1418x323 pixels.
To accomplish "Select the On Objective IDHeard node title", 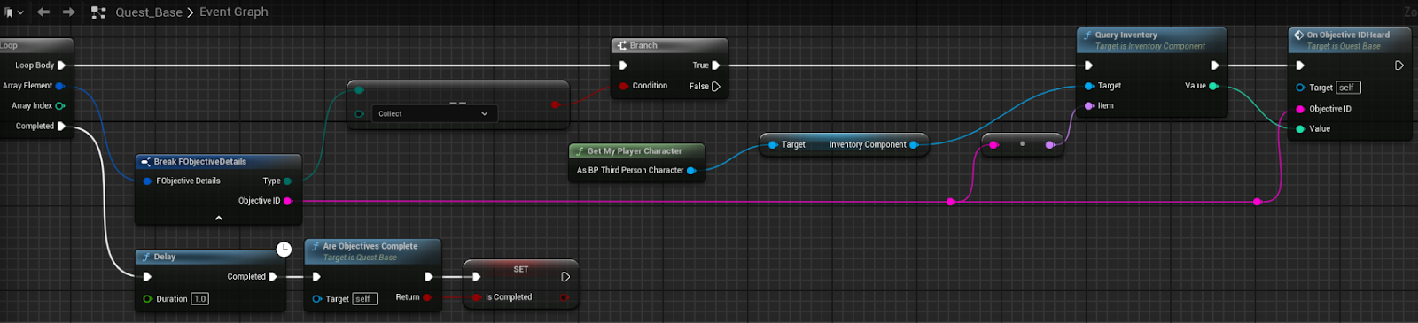I will pyautogui.click(x=1348, y=35).
